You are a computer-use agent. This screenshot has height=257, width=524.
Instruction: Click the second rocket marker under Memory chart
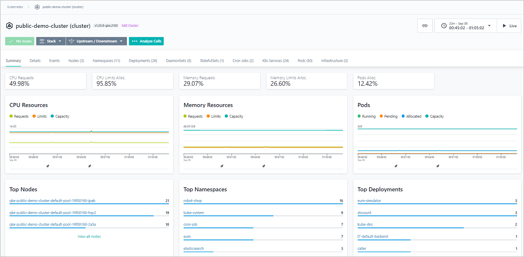264,165
